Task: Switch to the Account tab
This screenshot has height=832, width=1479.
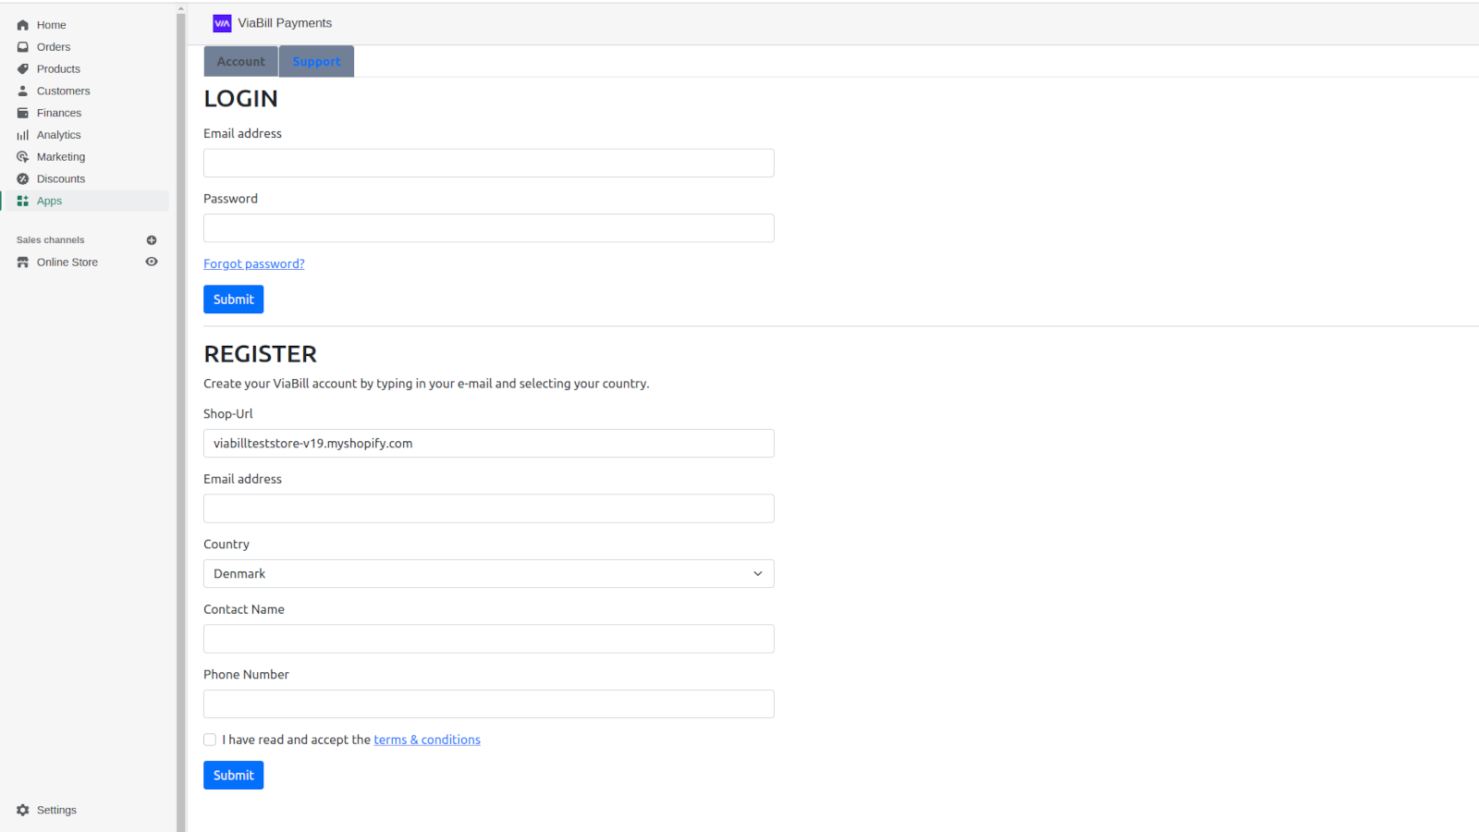Action: coord(241,61)
